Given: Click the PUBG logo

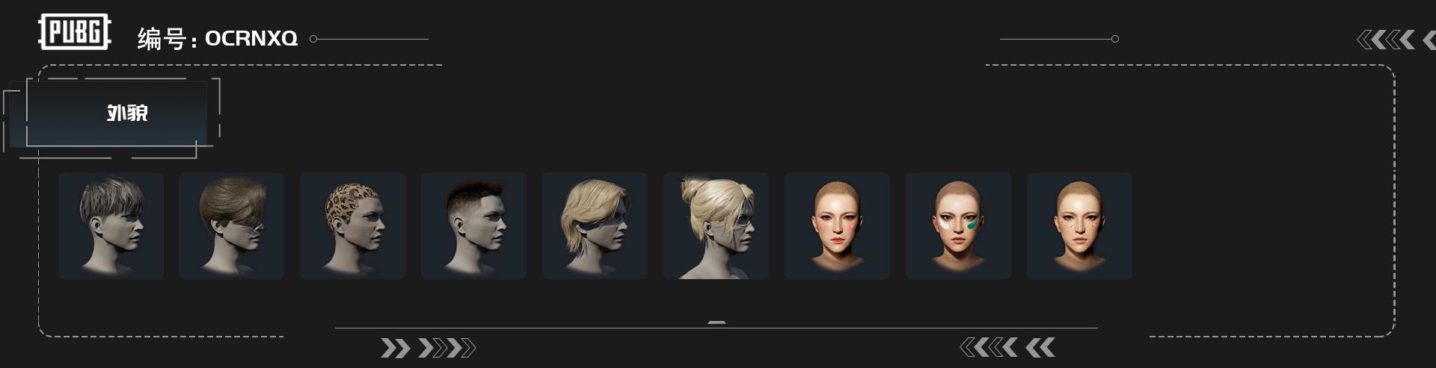Looking at the screenshot, I should (74, 32).
